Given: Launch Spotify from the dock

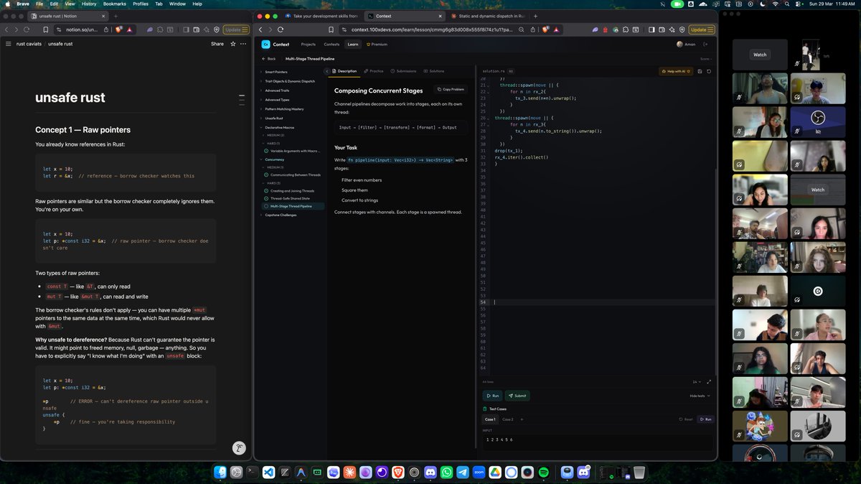Looking at the screenshot, I should (x=544, y=473).
